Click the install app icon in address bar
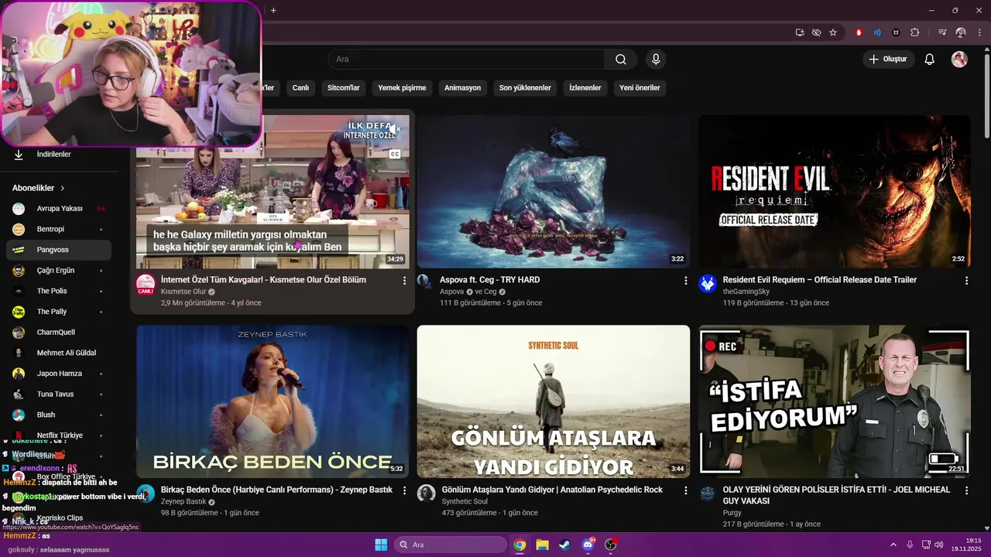Screen dimensions: 991x557 800,32
